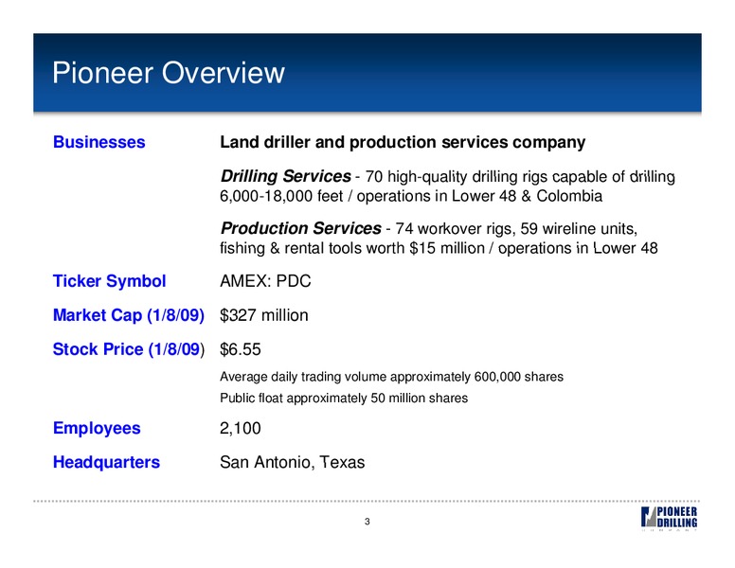Click the 'Drilling Services' heading
The image size is (735, 568).
point(285,176)
